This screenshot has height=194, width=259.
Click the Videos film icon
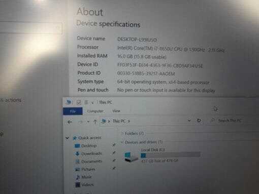click(78, 185)
